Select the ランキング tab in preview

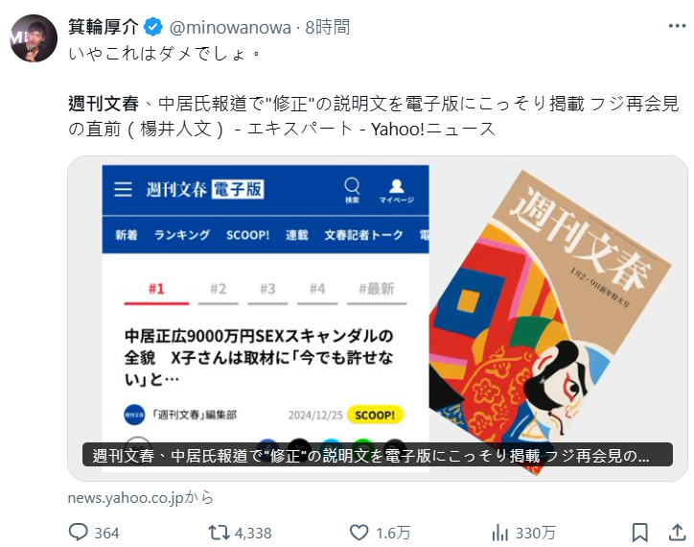pyautogui.click(x=182, y=234)
